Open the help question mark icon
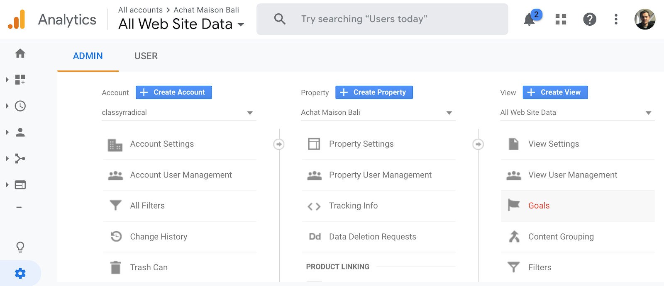This screenshot has width=664, height=286. point(589,19)
